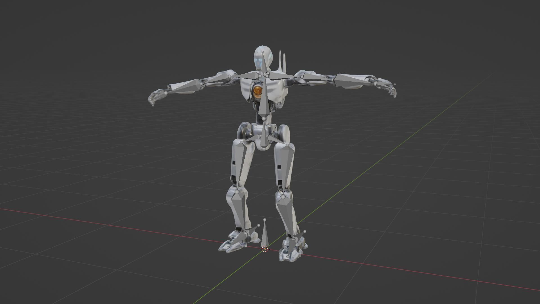Select the long chest spine bone
Screen dimensions: 540x304
pyautogui.click(x=264, y=99)
